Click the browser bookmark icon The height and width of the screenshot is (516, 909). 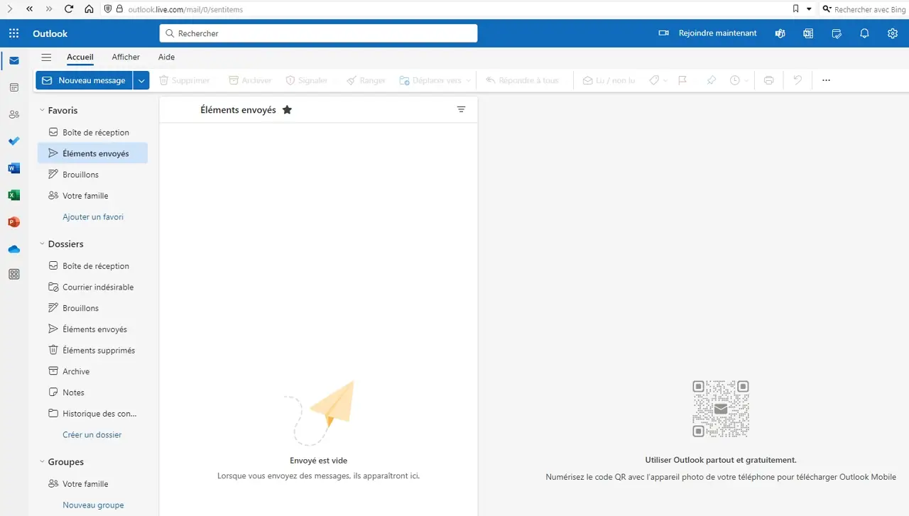(795, 9)
